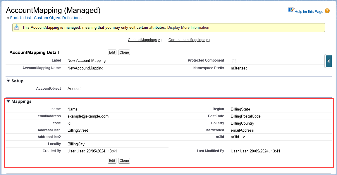The height and width of the screenshot is (175, 337).
Task: Click the top Clone button
Action: tap(124, 52)
